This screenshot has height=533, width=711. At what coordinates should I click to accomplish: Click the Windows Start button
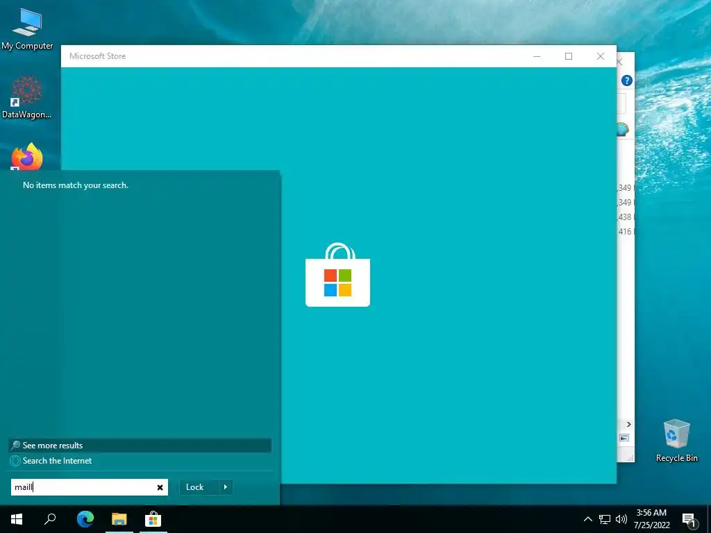pos(17,519)
